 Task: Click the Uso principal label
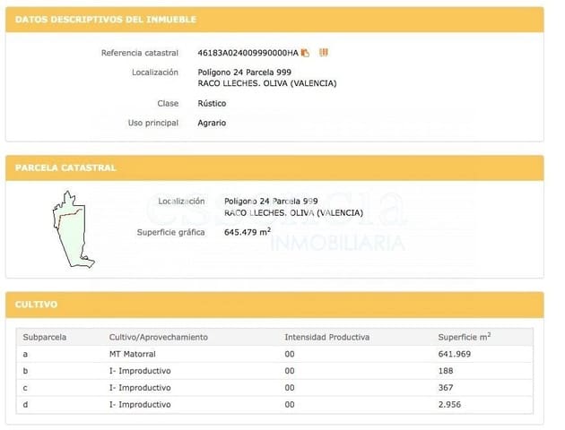(153, 123)
